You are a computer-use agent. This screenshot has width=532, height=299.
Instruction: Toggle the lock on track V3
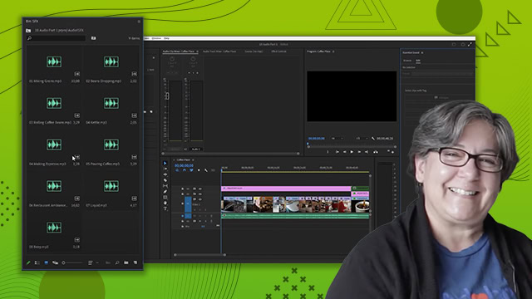[x=182, y=189]
